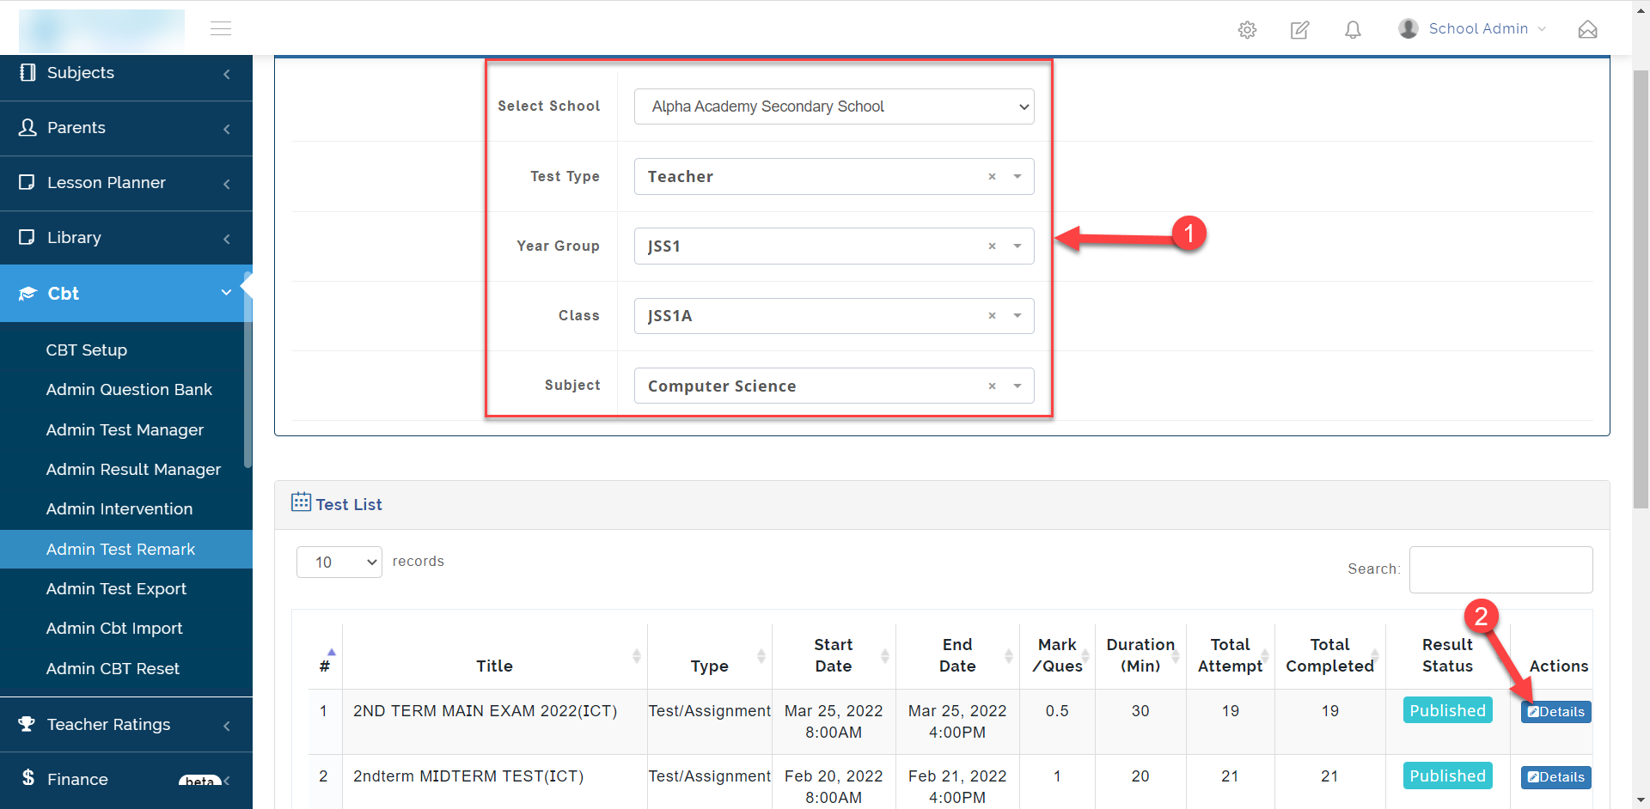
Task: Open Admin Cbt Import
Action: [x=114, y=628]
